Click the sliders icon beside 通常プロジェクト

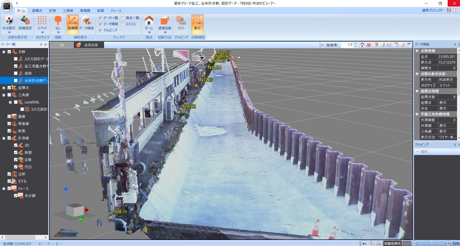449,10
